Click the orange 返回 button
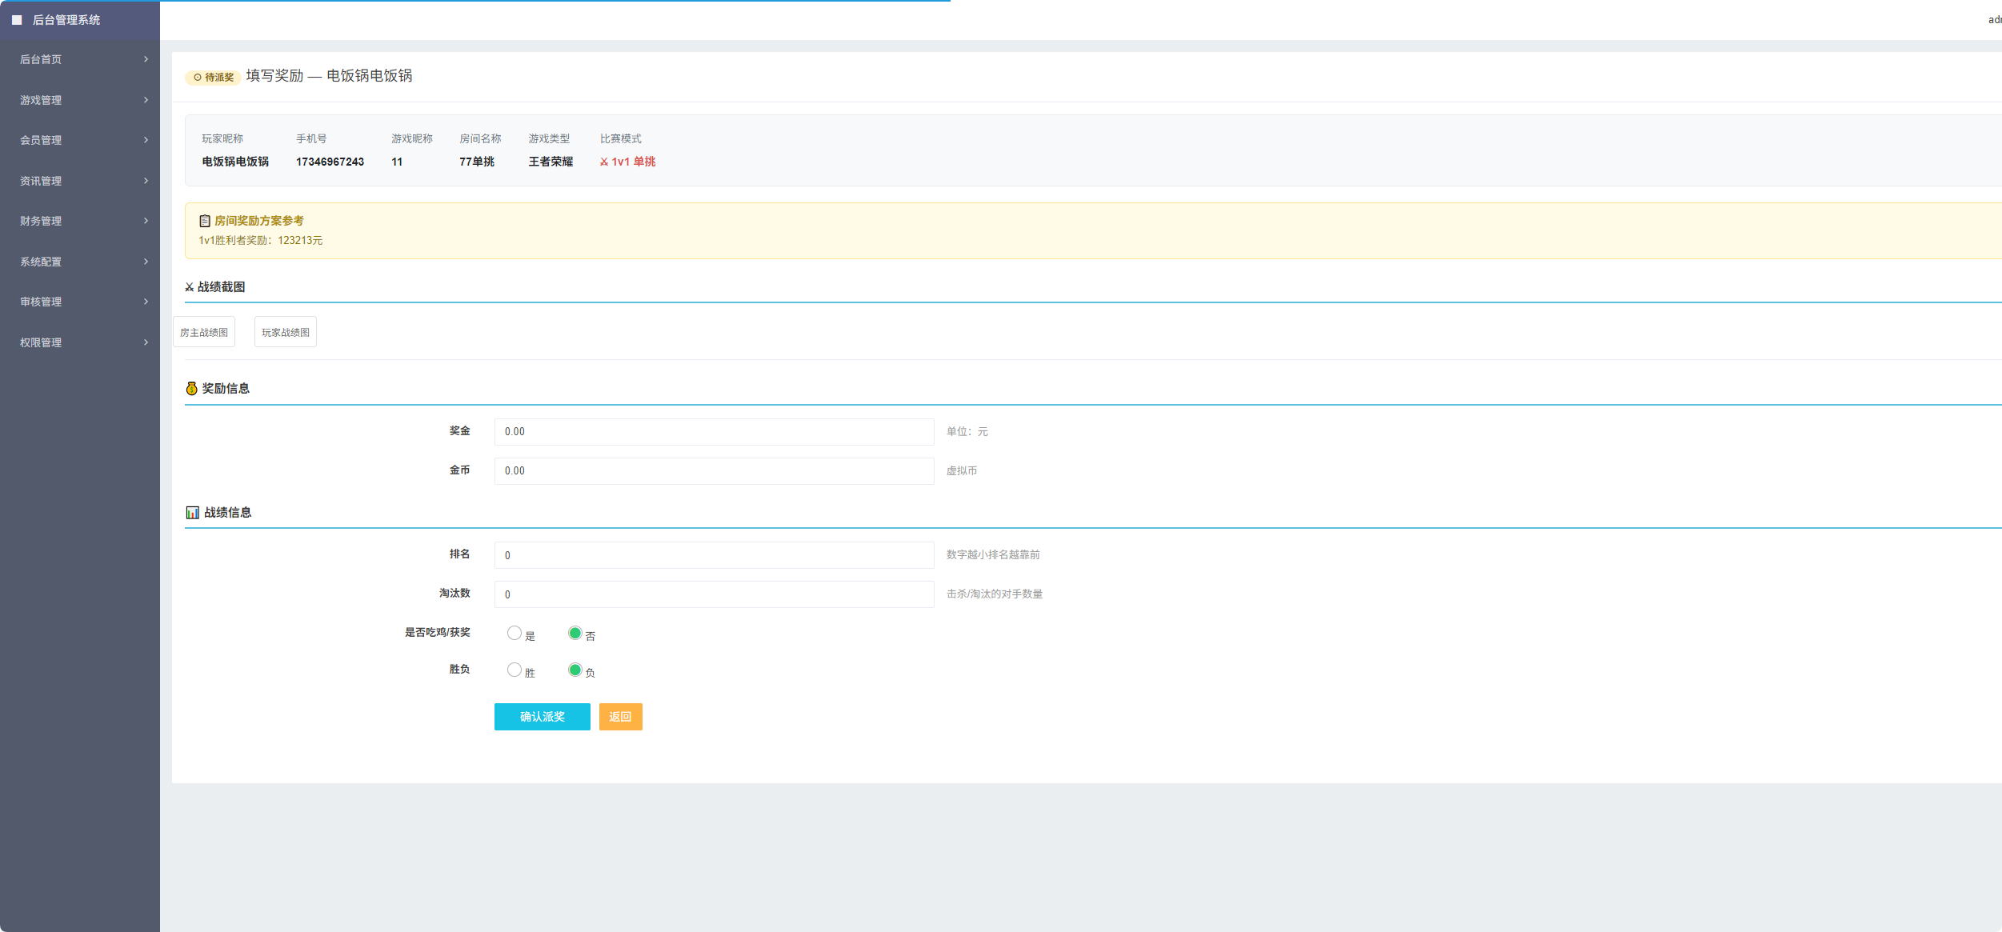Image resolution: width=2002 pixels, height=932 pixels. (x=620, y=717)
